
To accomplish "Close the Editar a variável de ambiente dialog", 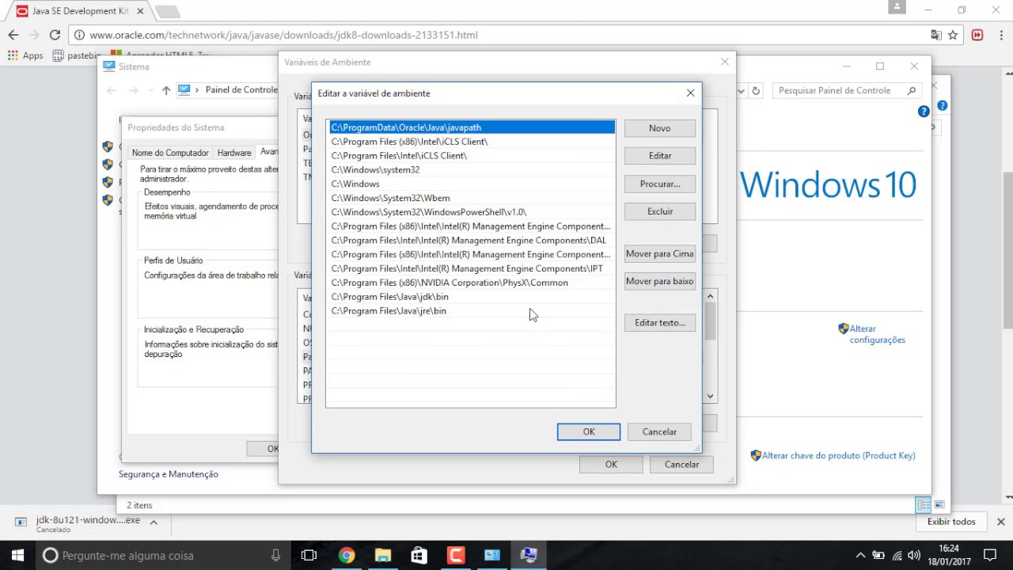I will pyautogui.click(x=690, y=93).
